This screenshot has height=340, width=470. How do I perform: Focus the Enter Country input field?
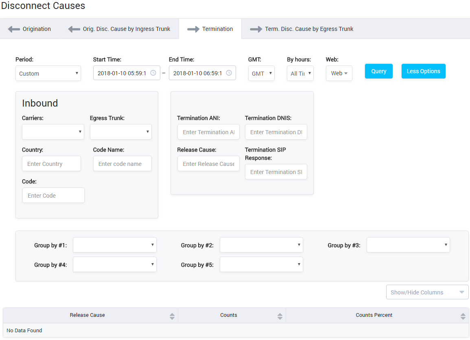pyautogui.click(x=51, y=164)
